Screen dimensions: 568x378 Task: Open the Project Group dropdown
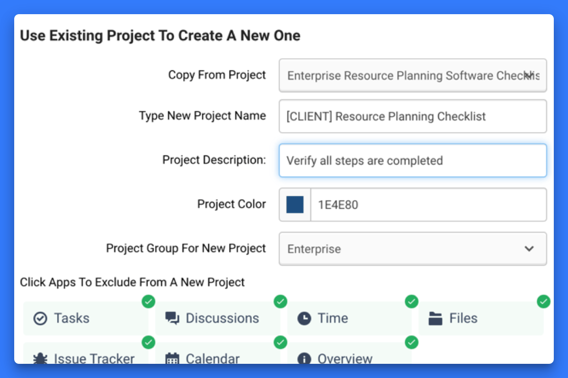tap(413, 249)
